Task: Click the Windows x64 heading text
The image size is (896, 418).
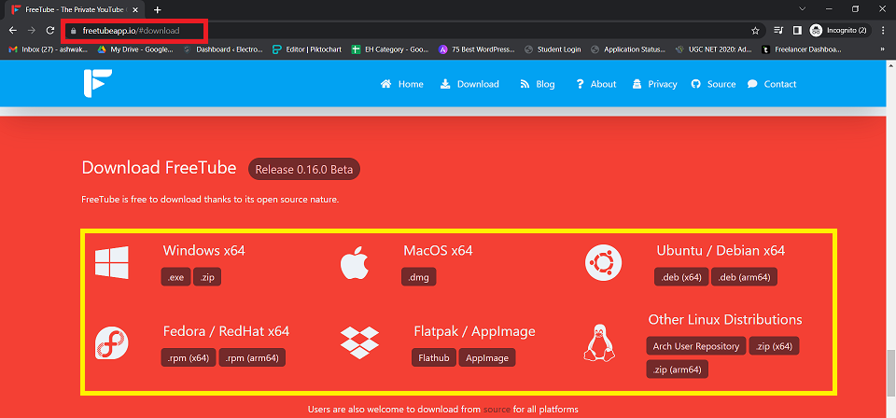Action: [204, 251]
